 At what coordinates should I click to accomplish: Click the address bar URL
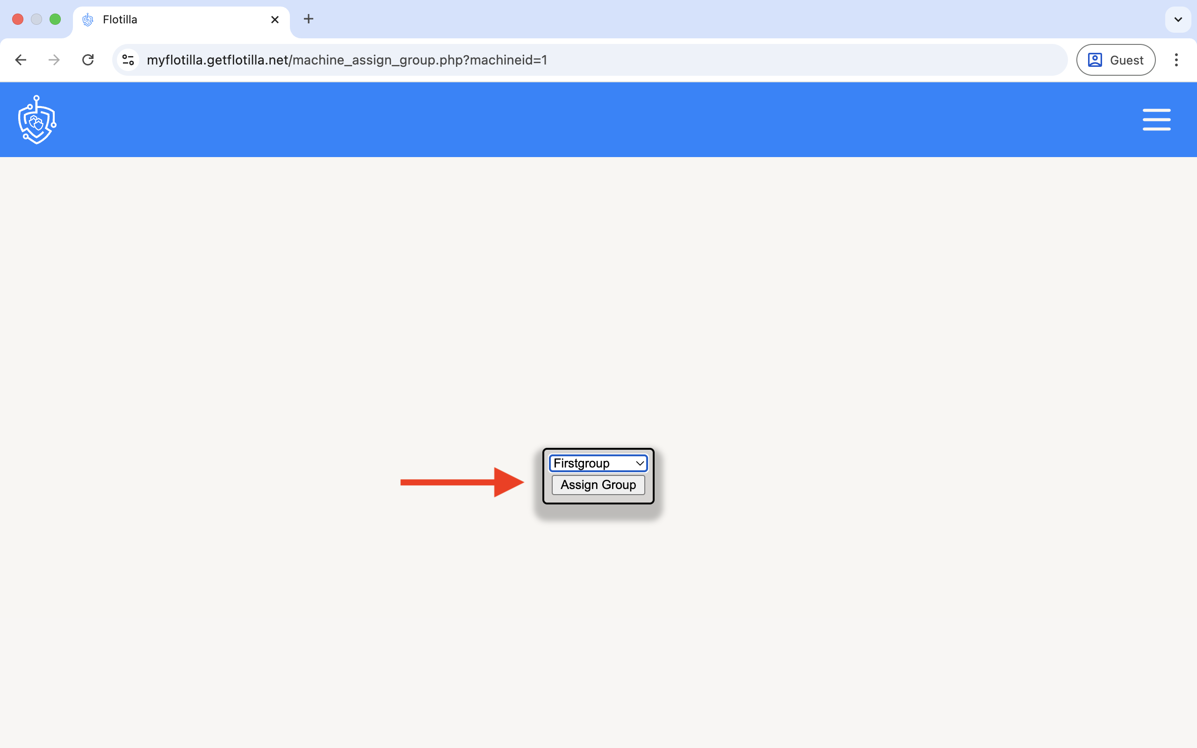[346, 60]
